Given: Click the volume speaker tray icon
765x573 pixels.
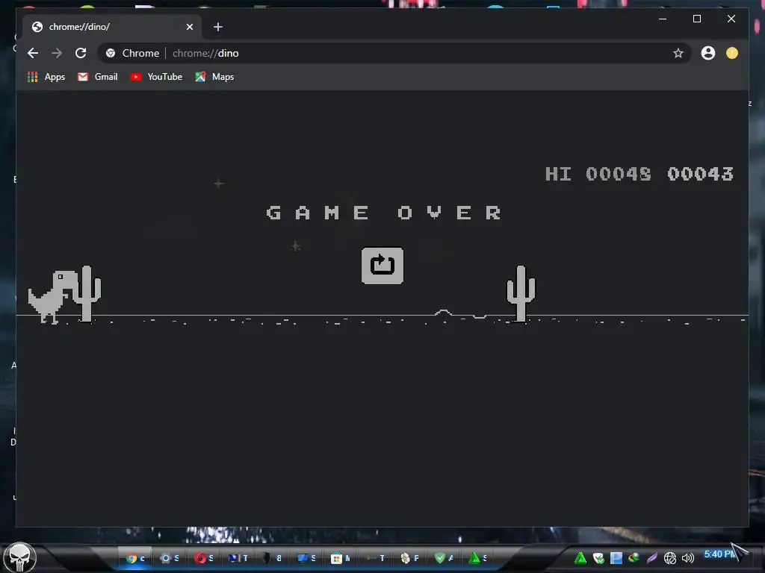Looking at the screenshot, I should tap(687, 558).
